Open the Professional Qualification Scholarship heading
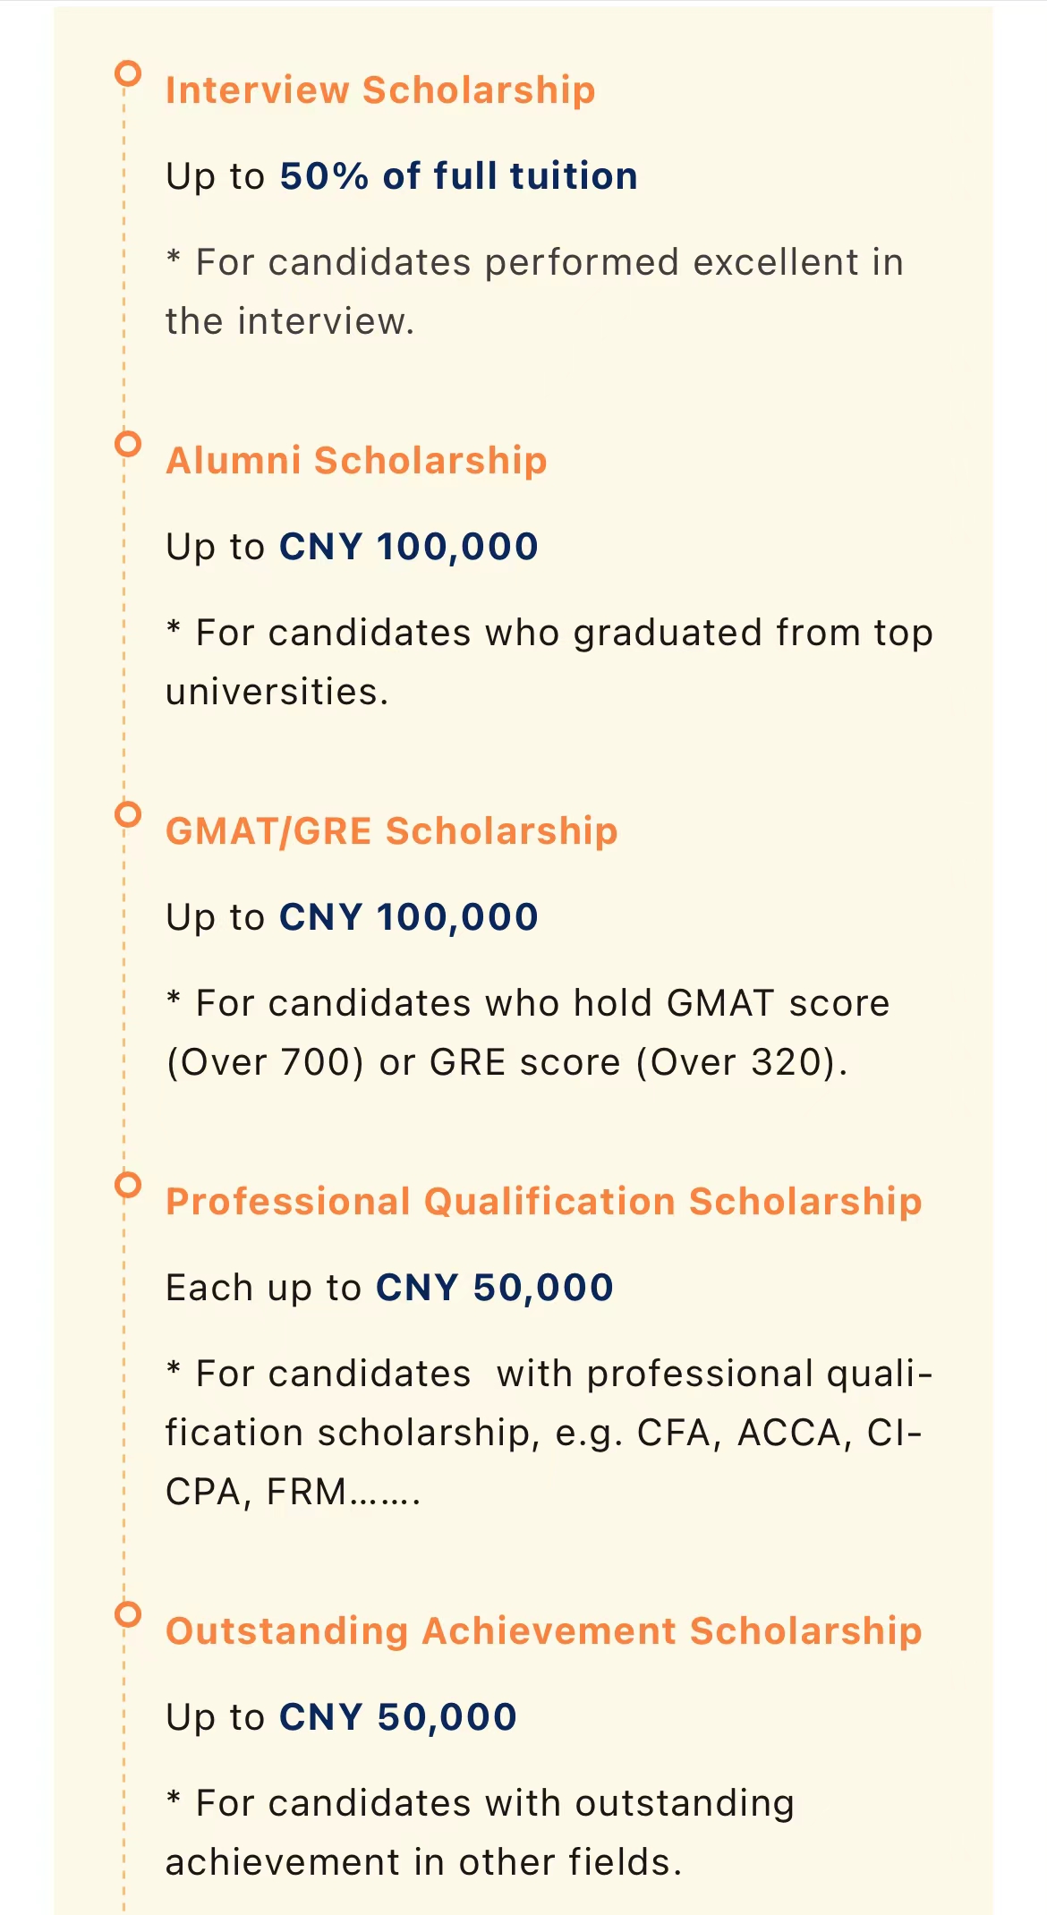Image resolution: width=1047 pixels, height=1915 pixels. 543,1202
